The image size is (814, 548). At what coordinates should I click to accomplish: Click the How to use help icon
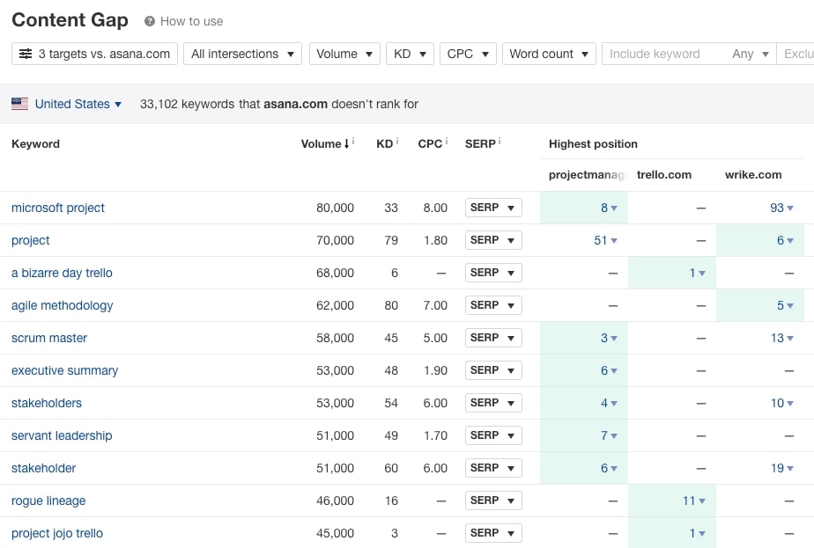tap(150, 21)
